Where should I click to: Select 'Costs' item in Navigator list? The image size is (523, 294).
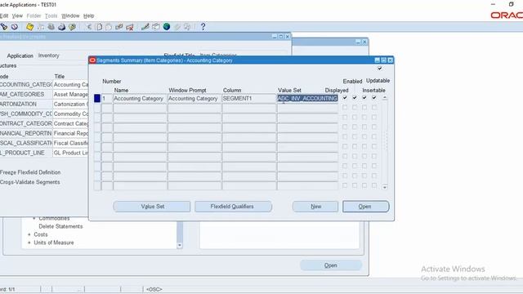pyautogui.click(x=41, y=234)
